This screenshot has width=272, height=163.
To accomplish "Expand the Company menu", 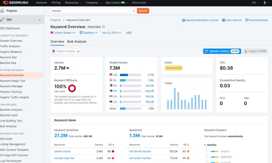I will (x=93, y=3).
